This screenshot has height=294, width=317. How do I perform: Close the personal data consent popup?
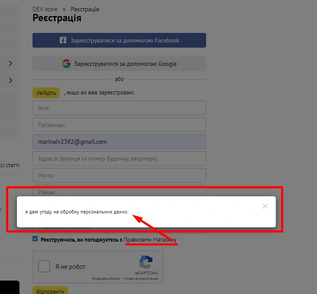[x=265, y=207]
